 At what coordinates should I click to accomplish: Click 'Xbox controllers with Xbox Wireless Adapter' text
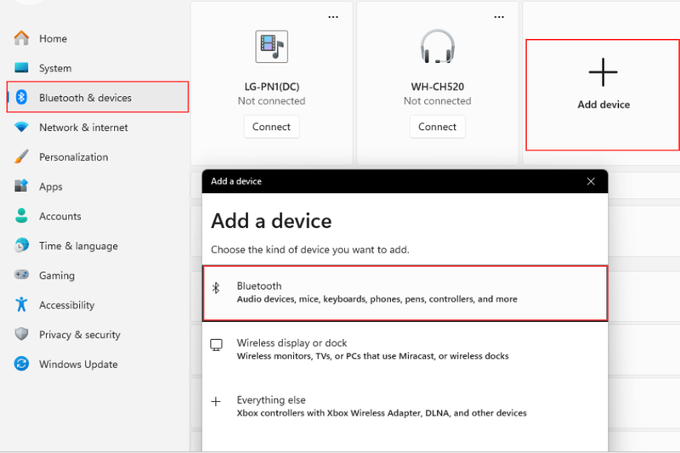382,413
